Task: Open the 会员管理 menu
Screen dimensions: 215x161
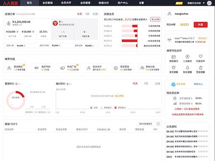Action: [85, 3]
